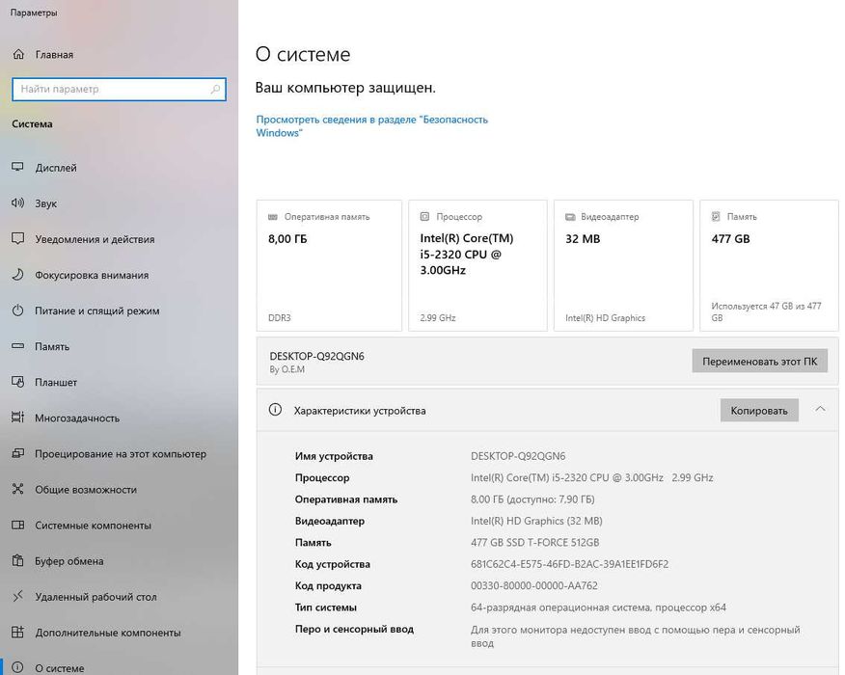Image resolution: width=845 pixels, height=675 pixels.
Task: Select Remote Desktop in sidebar
Action: coord(95,597)
